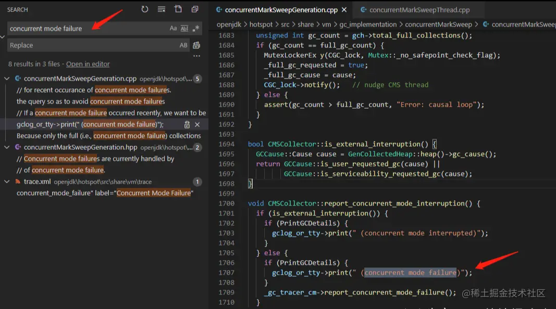Open the 'Open in editor' link
The height and width of the screenshot is (309, 556).
pos(88,64)
